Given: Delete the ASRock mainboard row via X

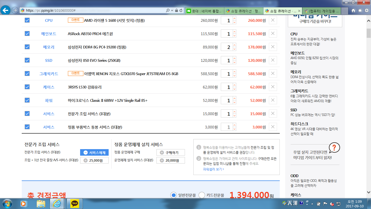Looking at the screenshot, I should pos(273,33).
